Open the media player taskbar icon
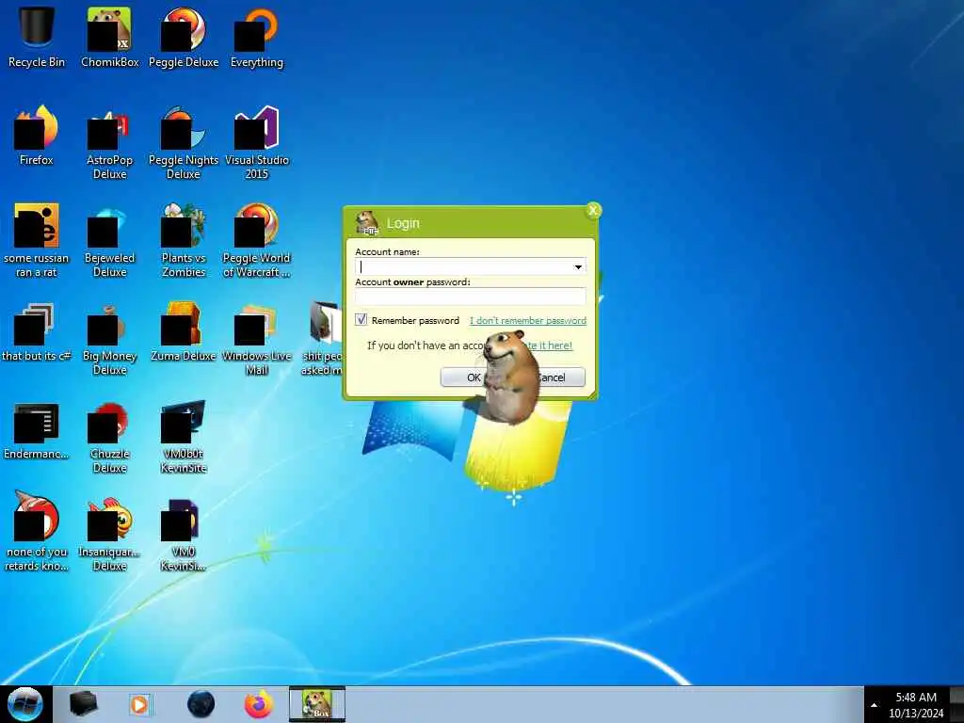Image resolution: width=964 pixels, height=723 pixels. (x=139, y=704)
